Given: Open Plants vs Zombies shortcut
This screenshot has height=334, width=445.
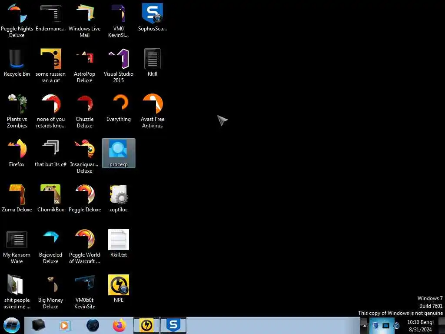Looking at the screenshot, I should [17, 111].
